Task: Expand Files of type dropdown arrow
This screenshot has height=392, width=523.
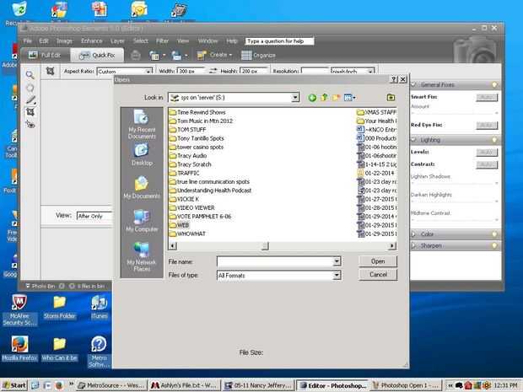Action: pyautogui.click(x=337, y=275)
